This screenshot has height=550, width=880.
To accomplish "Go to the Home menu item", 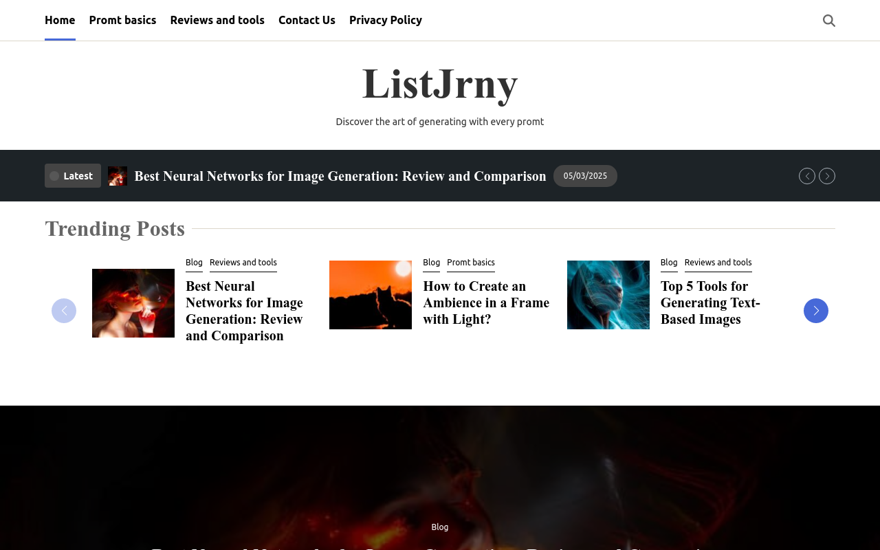I will tap(60, 20).
